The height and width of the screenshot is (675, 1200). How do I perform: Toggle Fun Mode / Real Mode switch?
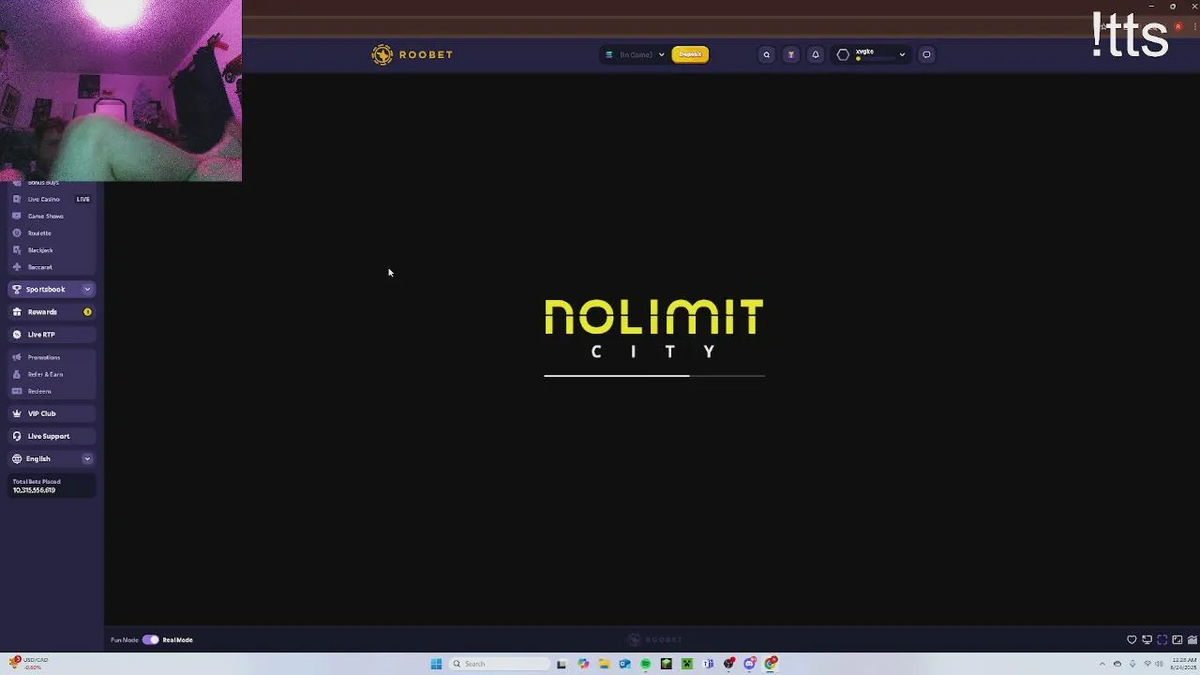pyautogui.click(x=150, y=639)
